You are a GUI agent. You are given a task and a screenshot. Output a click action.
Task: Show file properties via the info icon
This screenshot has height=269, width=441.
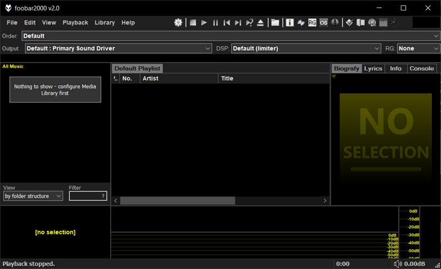click(x=290, y=23)
